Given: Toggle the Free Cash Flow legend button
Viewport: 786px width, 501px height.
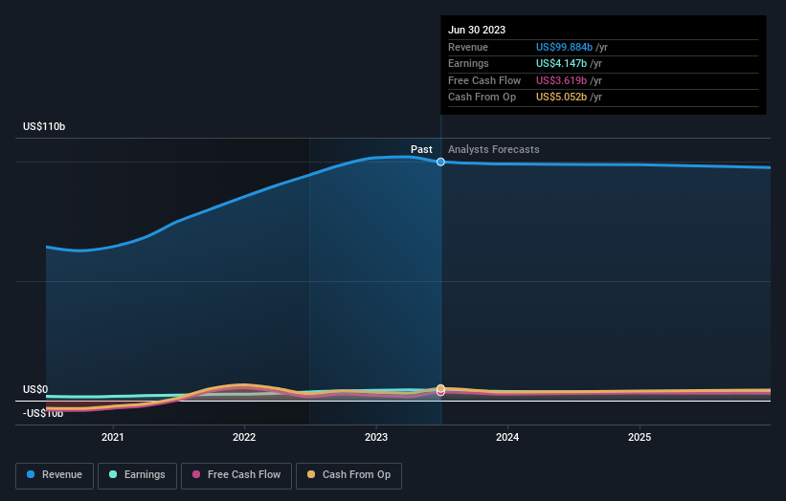Looking at the screenshot, I should (x=236, y=475).
